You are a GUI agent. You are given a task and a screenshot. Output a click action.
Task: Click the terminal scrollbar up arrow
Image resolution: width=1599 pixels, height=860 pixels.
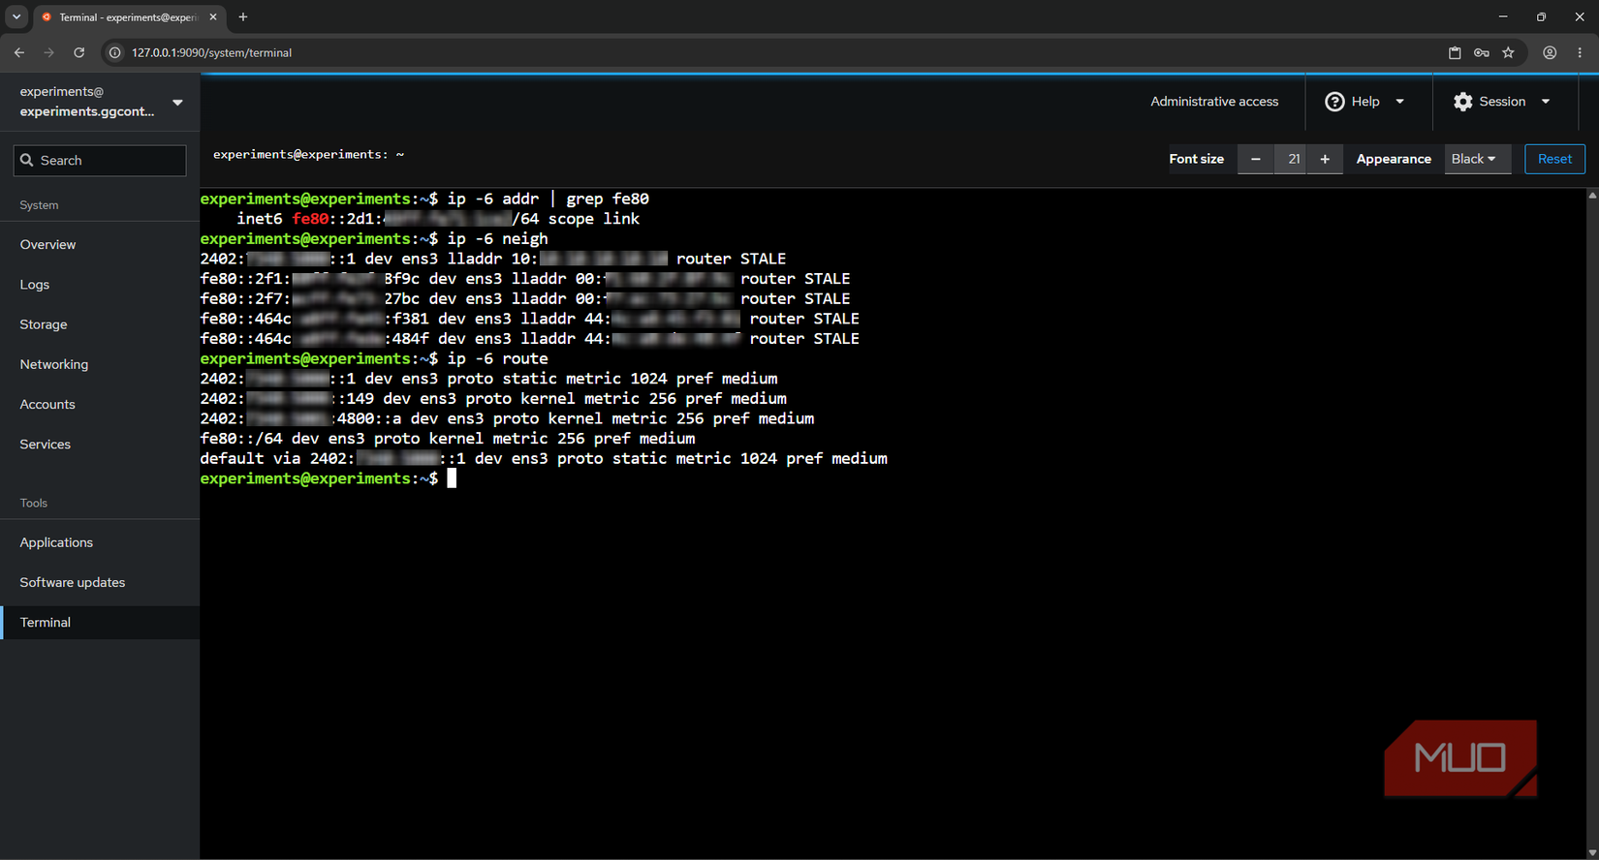1592,196
